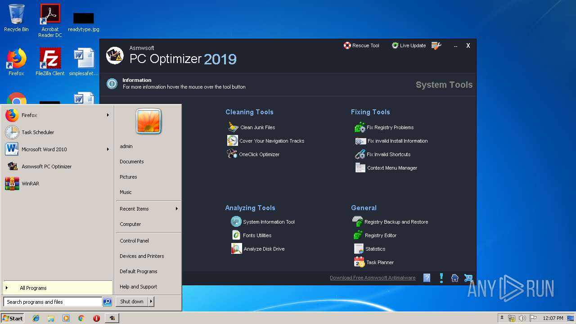Screen dimensions: 576x324
Task: Expand Microsoft Word 2010 submenu arrow
Action: (108, 149)
